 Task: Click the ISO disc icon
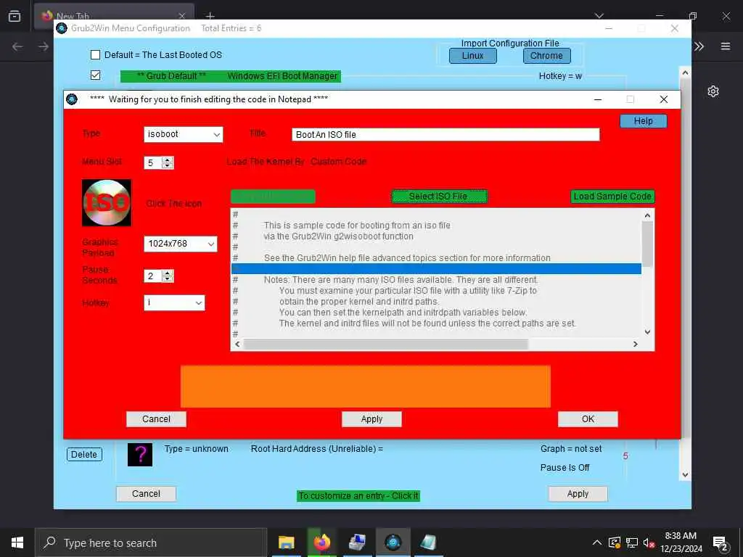pyautogui.click(x=107, y=203)
